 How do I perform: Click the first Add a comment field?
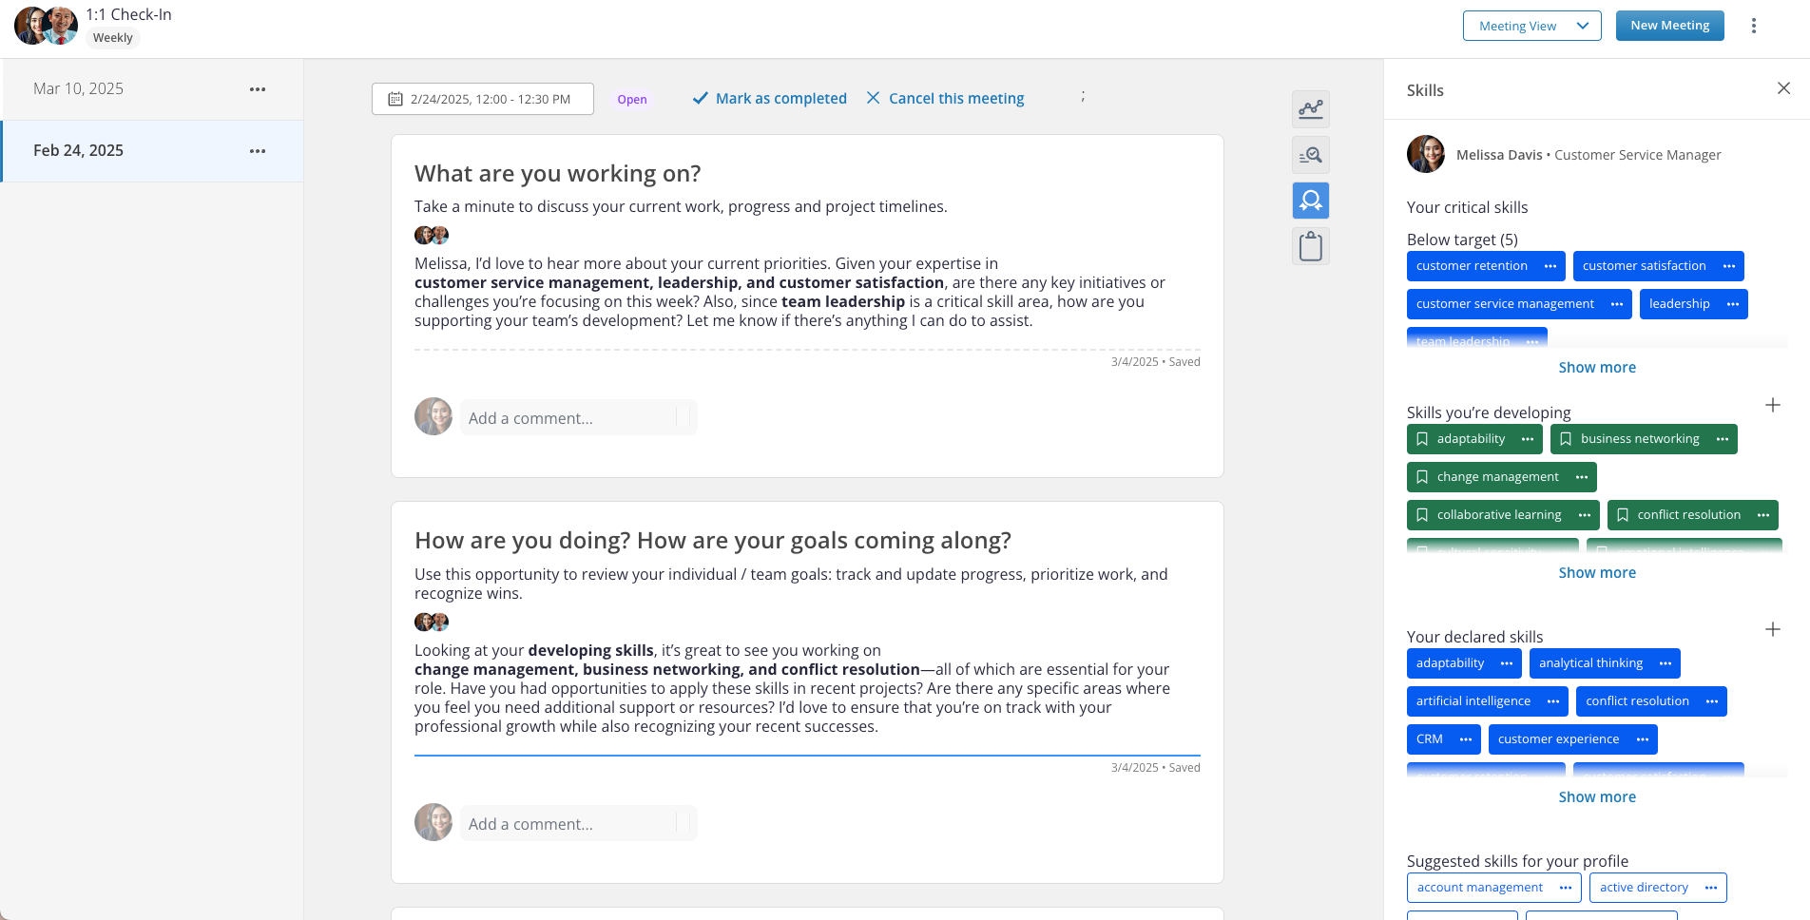coord(570,418)
